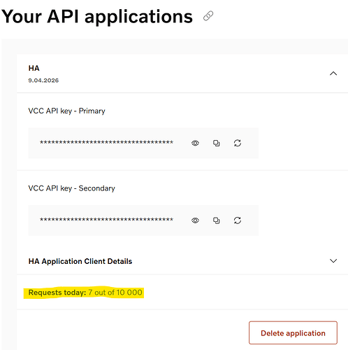Regenerate the Primary VCC API key
This screenshot has height=350, width=348.
pos(238,143)
